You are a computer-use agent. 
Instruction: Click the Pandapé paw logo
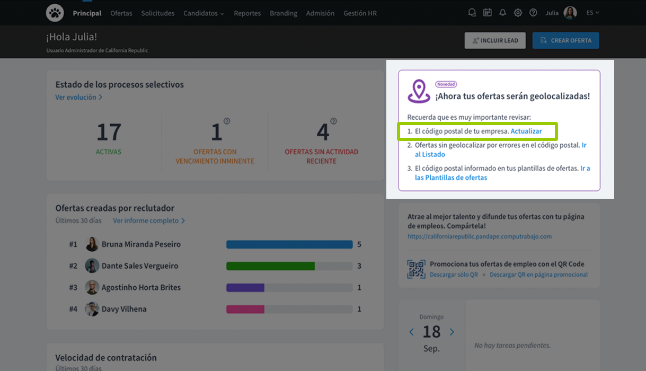coord(55,13)
